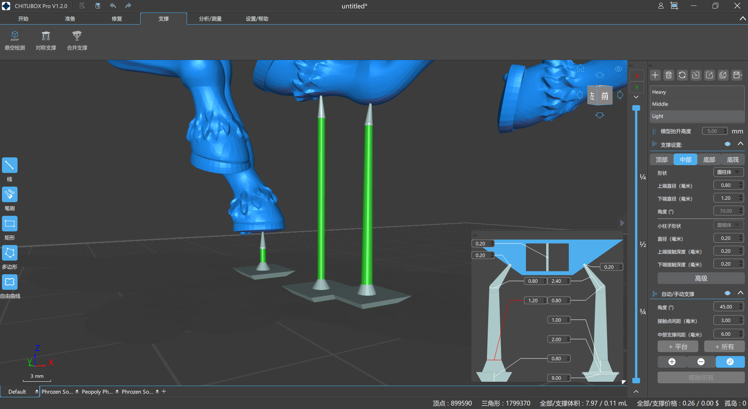Click the + 所有 add all supports button
The height and width of the screenshot is (409, 748).
(724, 347)
